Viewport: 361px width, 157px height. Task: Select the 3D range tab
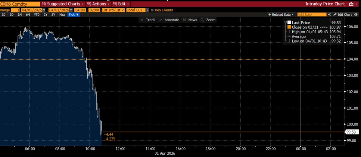[11, 14]
